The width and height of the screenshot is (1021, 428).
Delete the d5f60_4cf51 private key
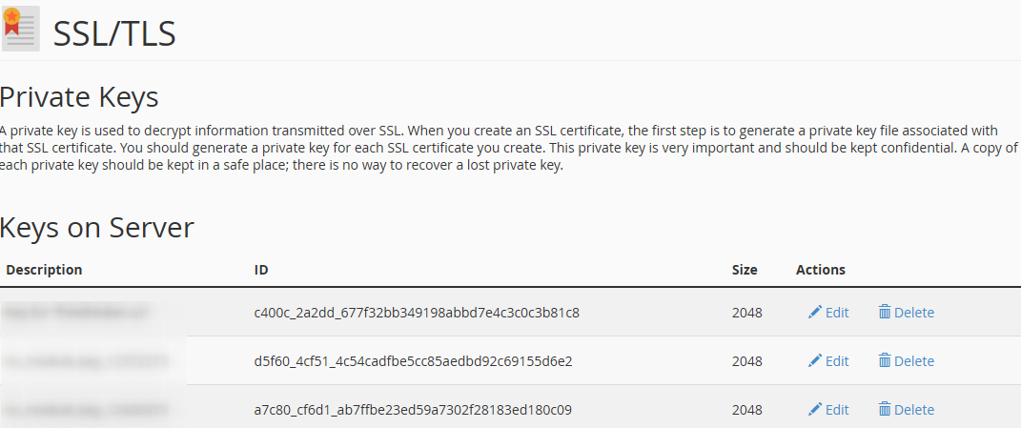click(x=907, y=361)
